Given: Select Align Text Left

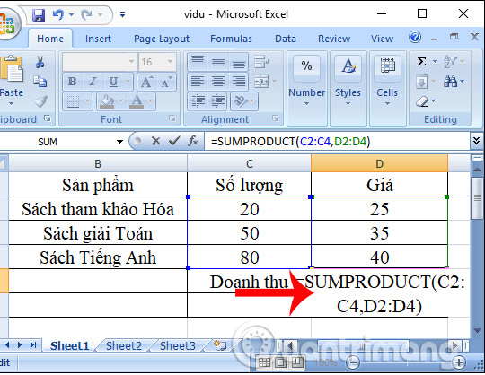Looking at the screenshot, I should 198,82.
